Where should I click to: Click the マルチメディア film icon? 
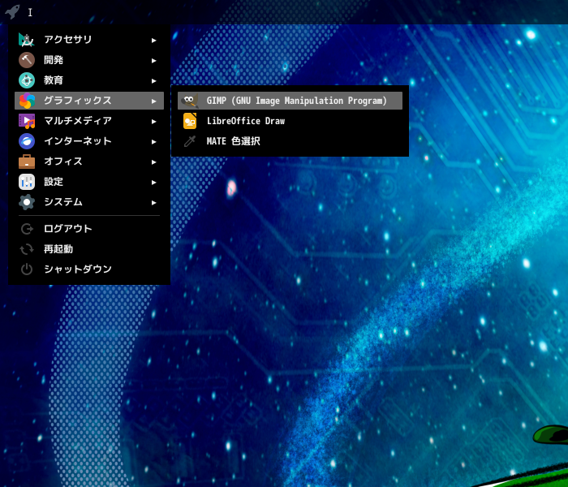(27, 121)
